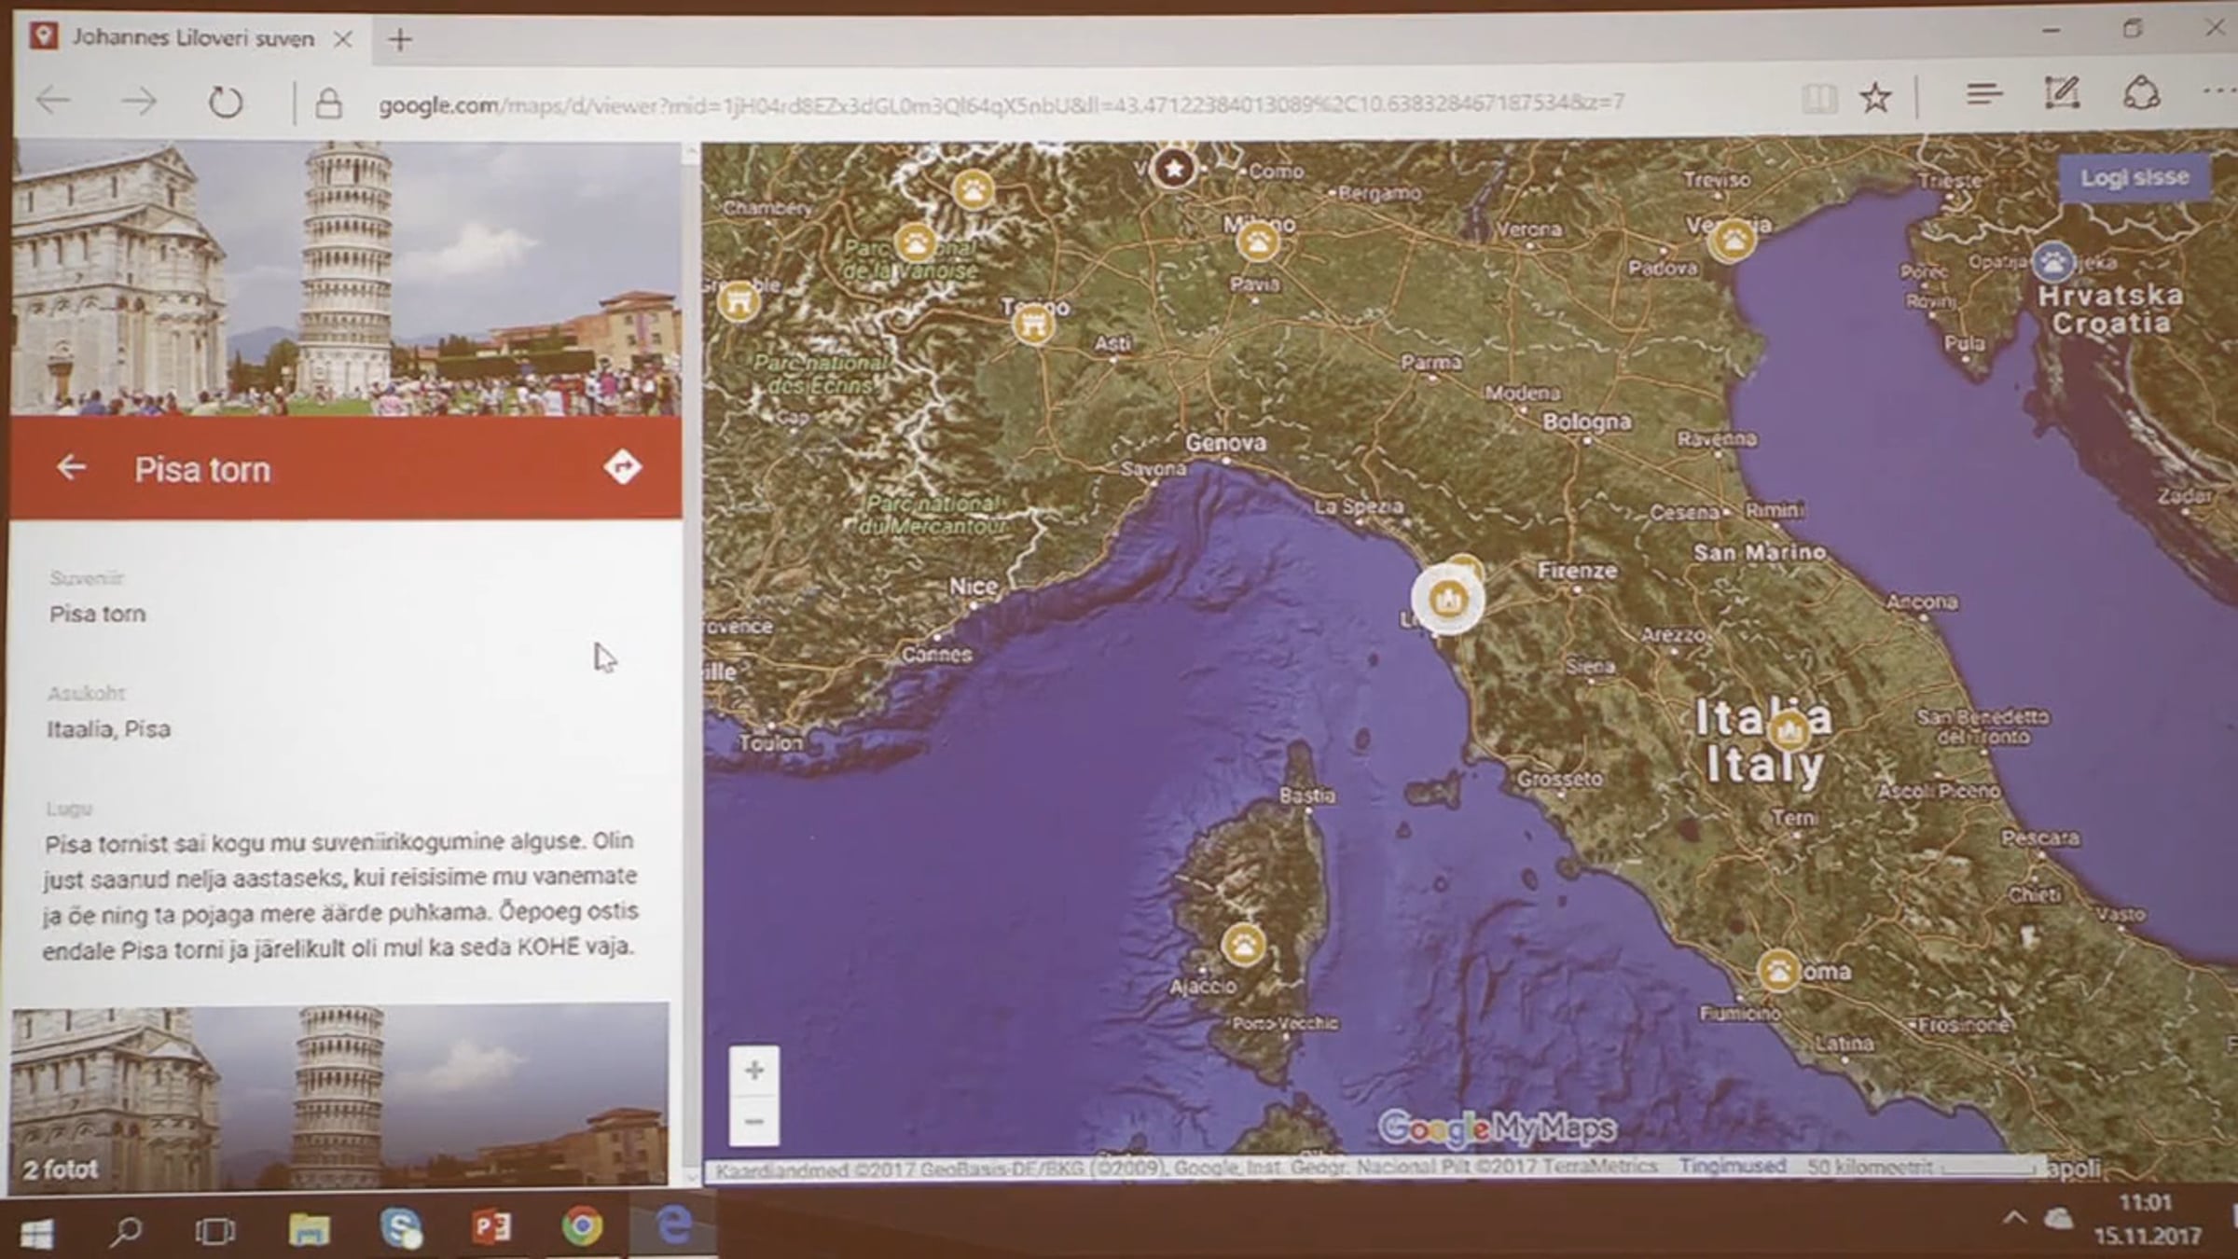Open the Windows Start menu
The image size is (2238, 1259).
pyautogui.click(x=36, y=1234)
